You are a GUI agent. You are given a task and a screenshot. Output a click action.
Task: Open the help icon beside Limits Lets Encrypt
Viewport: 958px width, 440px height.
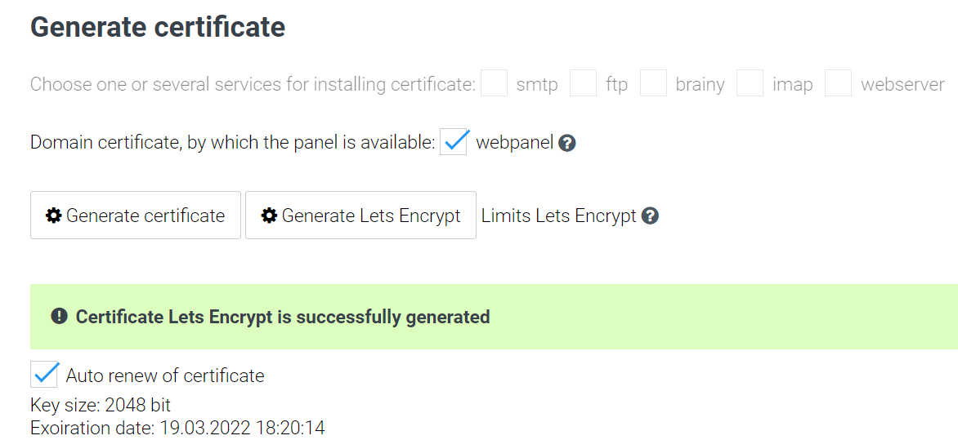tap(650, 216)
